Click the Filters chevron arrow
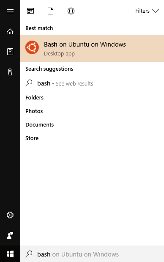This screenshot has height=262, width=164. (156, 11)
